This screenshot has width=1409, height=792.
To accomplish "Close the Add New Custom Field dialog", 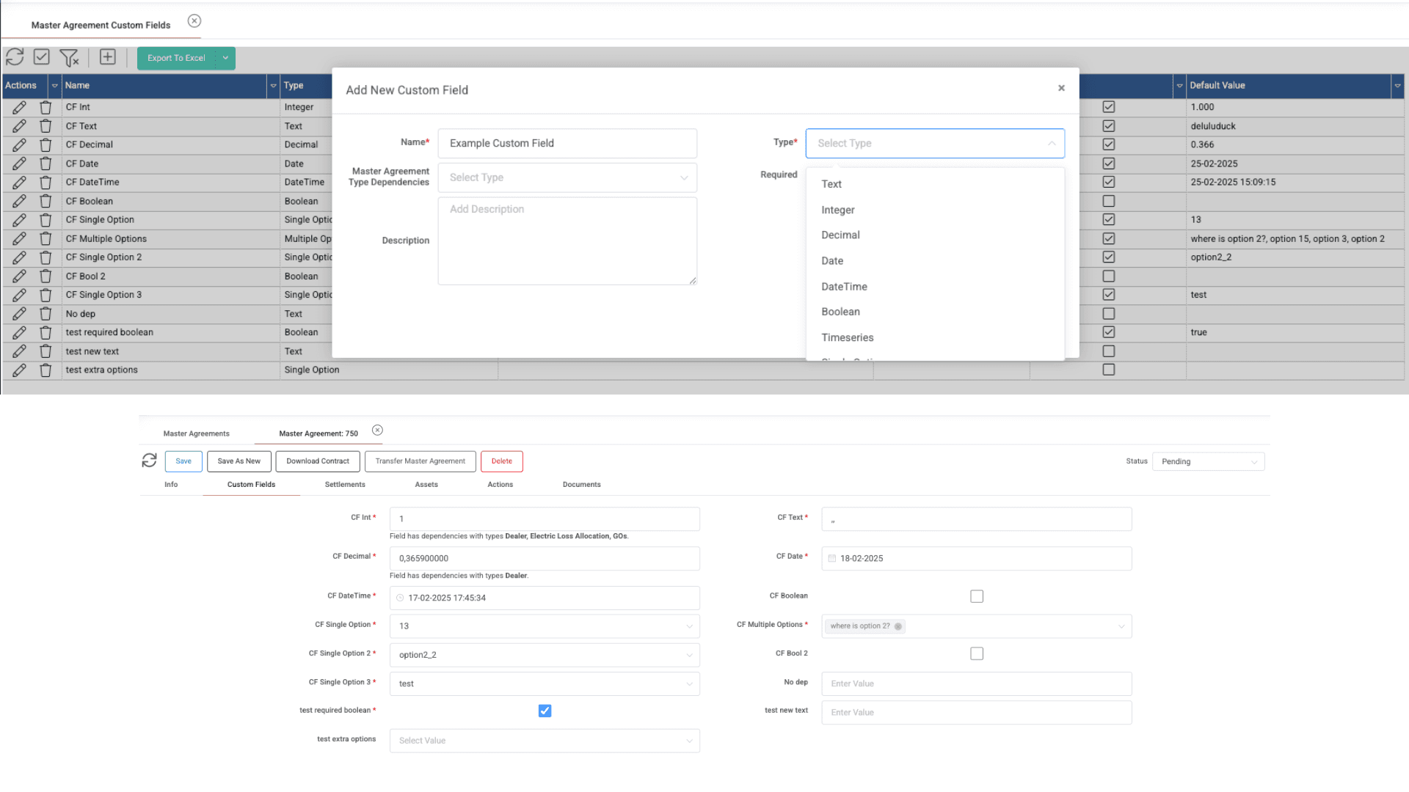I will pyautogui.click(x=1061, y=88).
